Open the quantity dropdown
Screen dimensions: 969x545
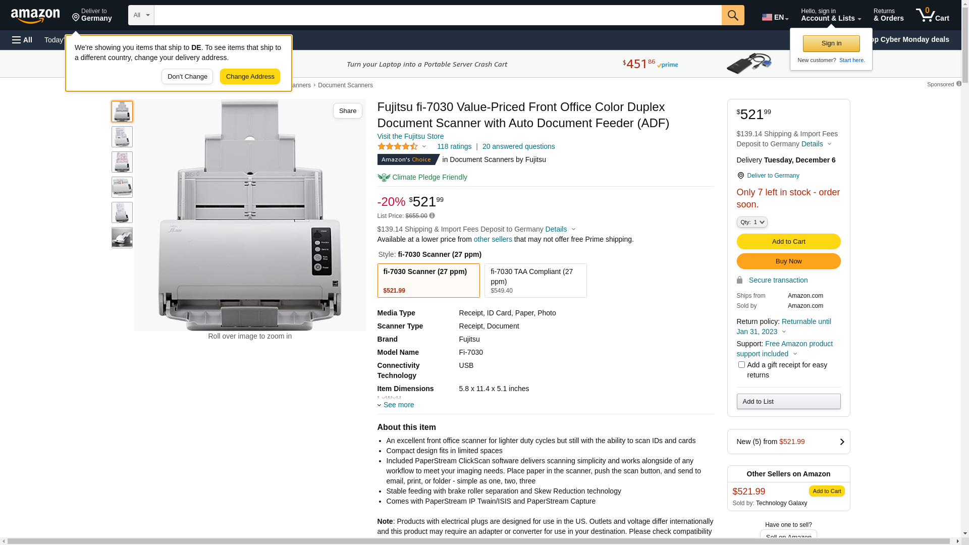pyautogui.click(x=751, y=222)
